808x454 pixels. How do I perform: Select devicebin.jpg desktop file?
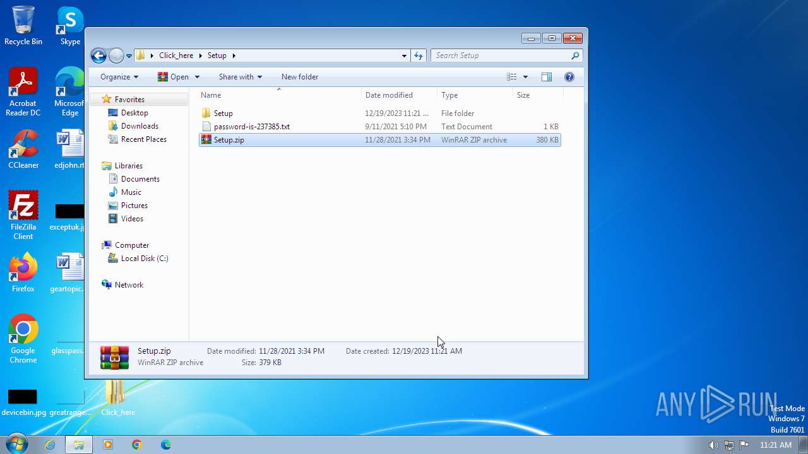[23, 401]
